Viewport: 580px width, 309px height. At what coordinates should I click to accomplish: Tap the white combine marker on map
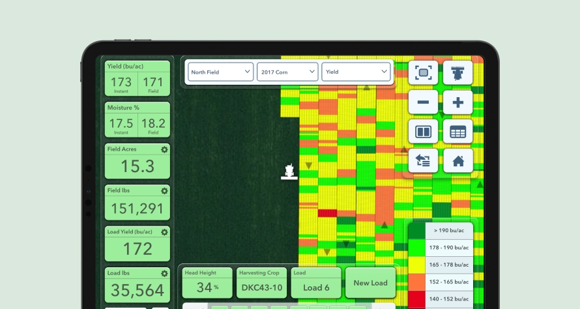click(x=289, y=171)
